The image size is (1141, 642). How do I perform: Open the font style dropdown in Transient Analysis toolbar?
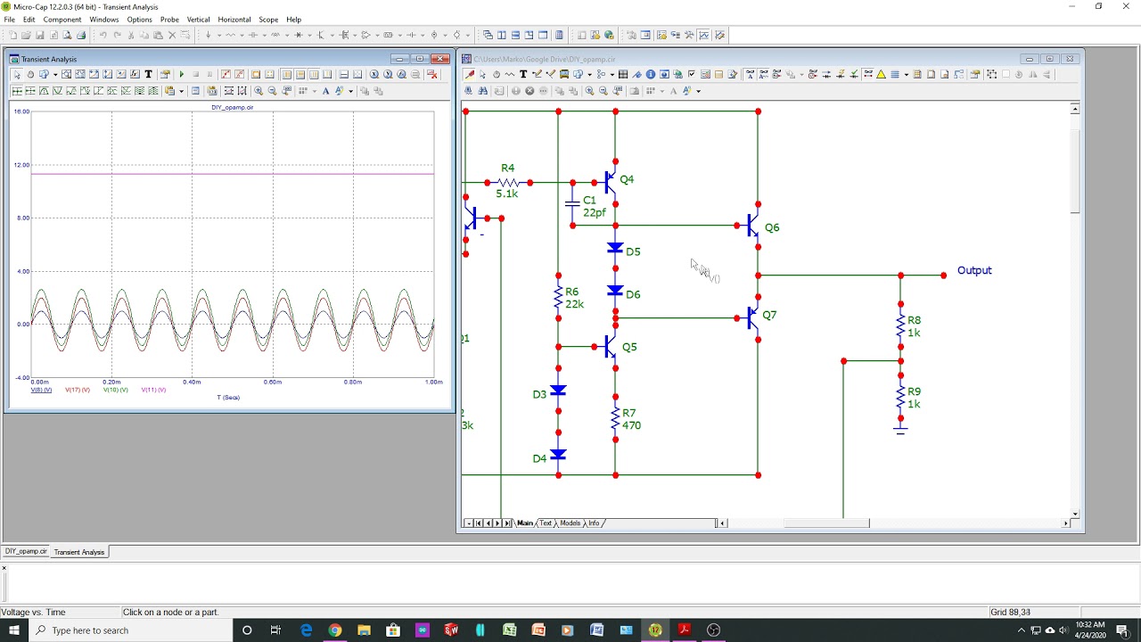coord(351,91)
